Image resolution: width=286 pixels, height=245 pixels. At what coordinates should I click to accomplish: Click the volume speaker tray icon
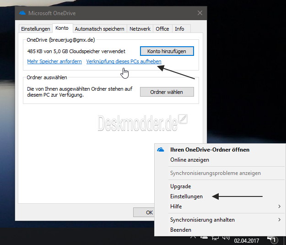tap(226, 238)
